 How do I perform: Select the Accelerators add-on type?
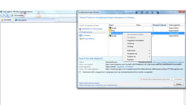tap(86, 35)
